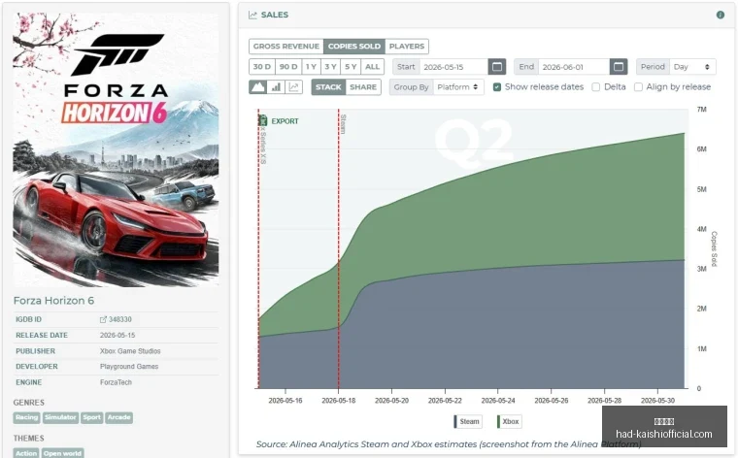Click the Export spreadsheet icon

pos(262,121)
